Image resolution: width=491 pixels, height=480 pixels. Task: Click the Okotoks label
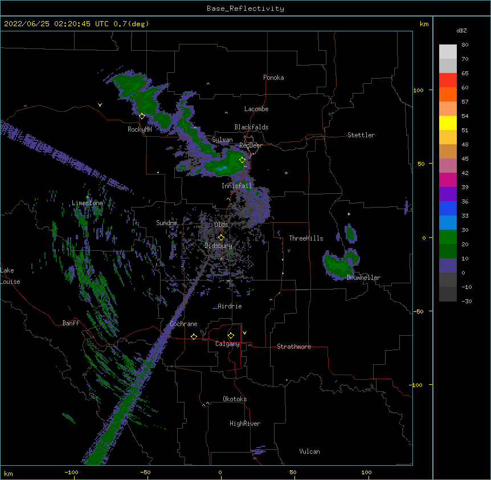tap(235, 399)
